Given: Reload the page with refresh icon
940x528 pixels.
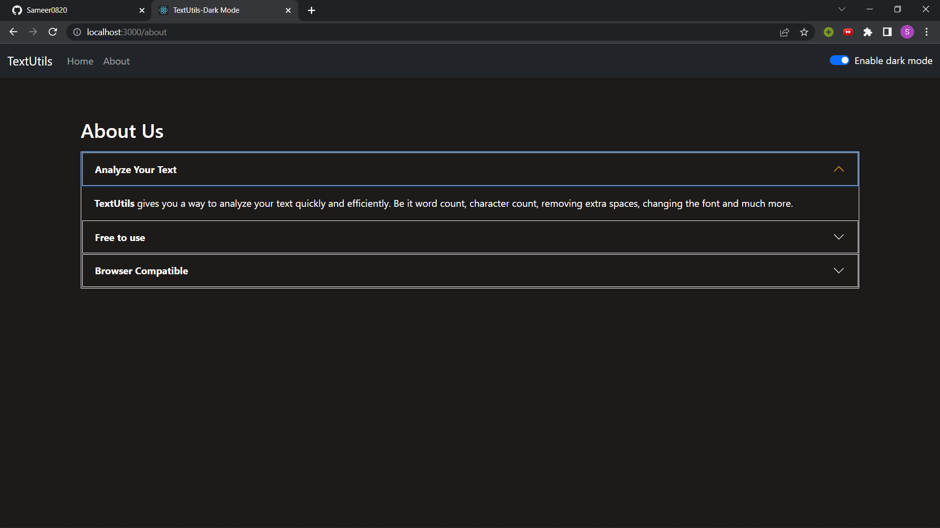Looking at the screenshot, I should pyautogui.click(x=53, y=32).
